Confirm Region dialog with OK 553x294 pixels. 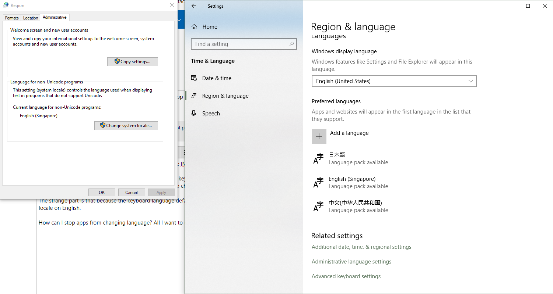(x=102, y=193)
